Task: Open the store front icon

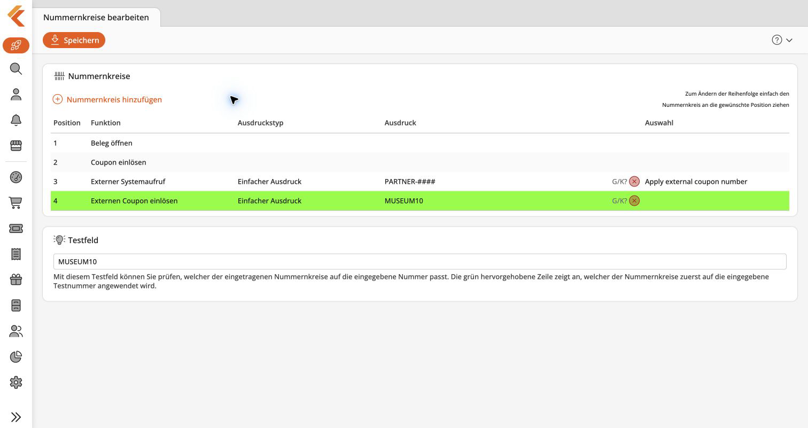Action: tap(16, 145)
